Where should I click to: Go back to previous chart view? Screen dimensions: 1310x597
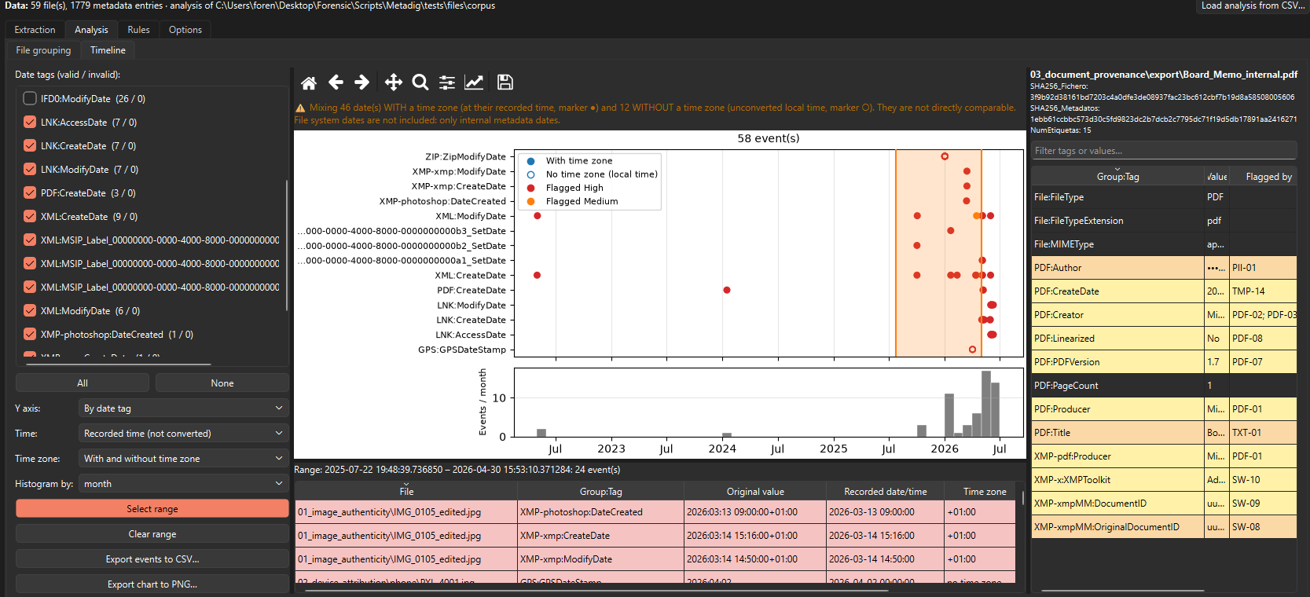pos(336,82)
